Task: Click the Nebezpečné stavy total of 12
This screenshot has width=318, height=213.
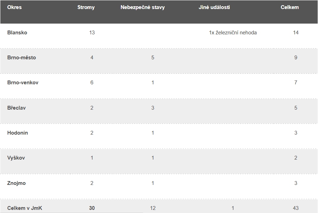Action: [153, 208]
